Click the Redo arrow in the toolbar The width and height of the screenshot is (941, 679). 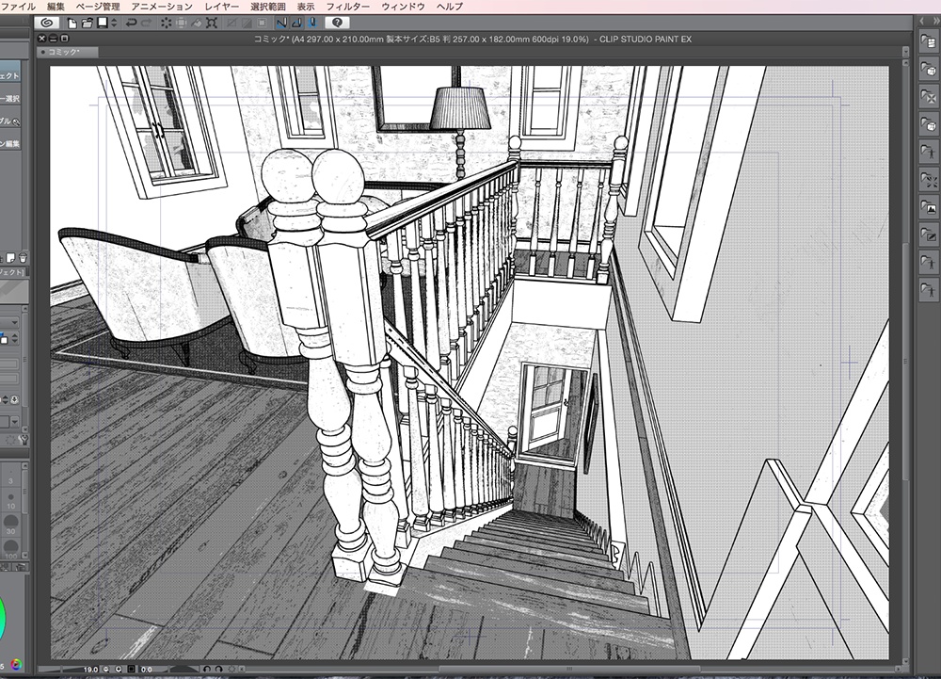145,24
